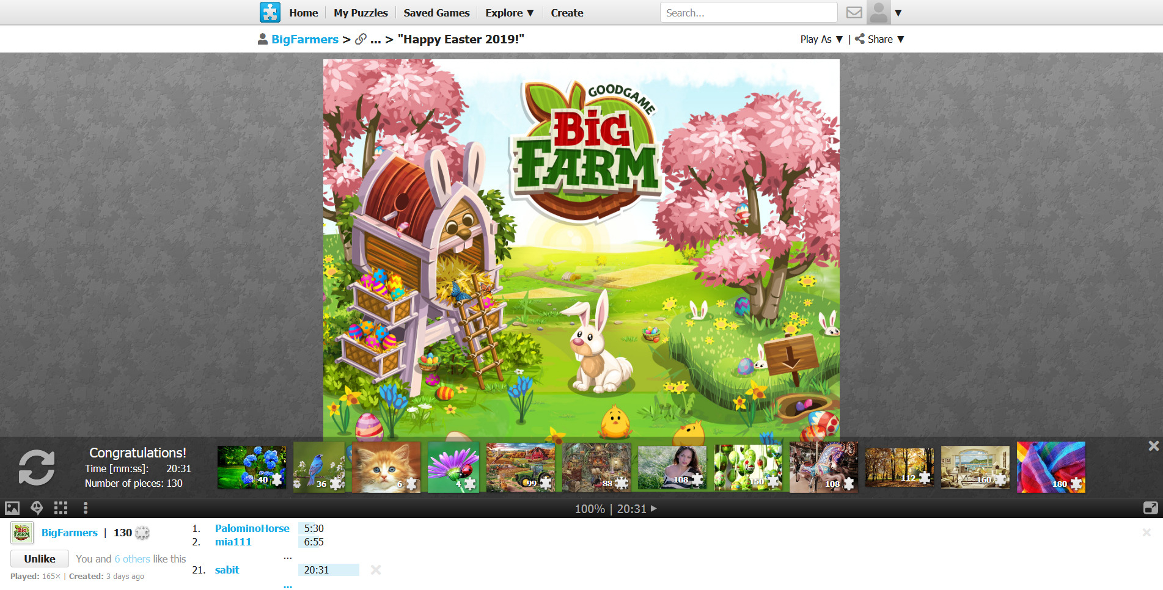Screen dimensions: 1163x590
Task: Click the 130 pieces puzzle icon
Action: click(x=142, y=533)
